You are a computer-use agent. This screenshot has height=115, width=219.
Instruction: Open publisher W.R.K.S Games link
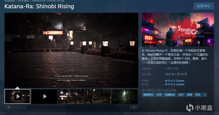coord(174,84)
